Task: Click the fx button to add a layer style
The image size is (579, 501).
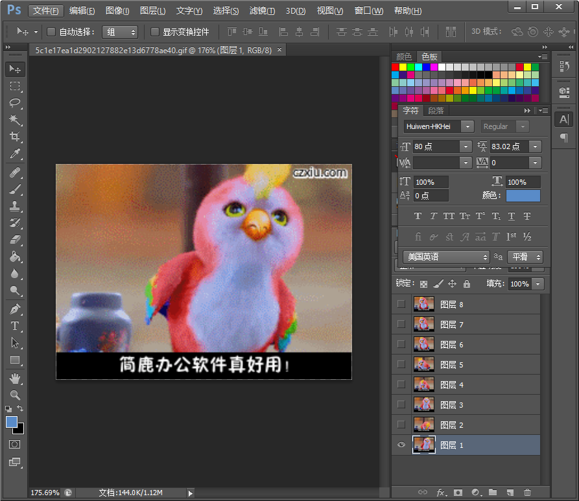Action: tap(441, 493)
